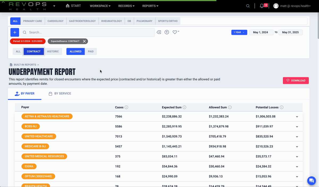Click the Payer column header
Image resolution: width=319 pixels, height=187 pixels.
[x=25, y=107]
